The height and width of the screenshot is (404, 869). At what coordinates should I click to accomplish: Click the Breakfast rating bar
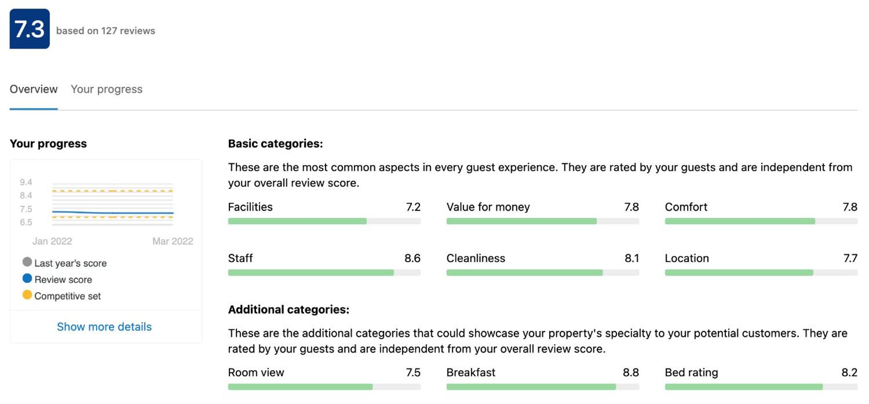(542, 387)
